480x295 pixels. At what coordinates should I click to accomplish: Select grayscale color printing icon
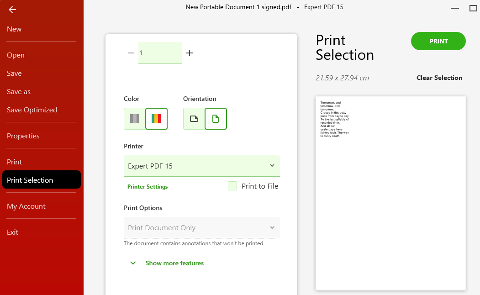coord(135,119)
